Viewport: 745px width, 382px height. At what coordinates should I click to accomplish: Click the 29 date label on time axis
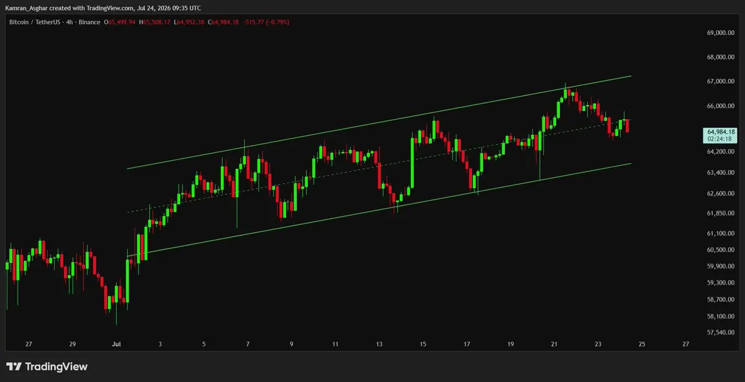tap(72, 343)
